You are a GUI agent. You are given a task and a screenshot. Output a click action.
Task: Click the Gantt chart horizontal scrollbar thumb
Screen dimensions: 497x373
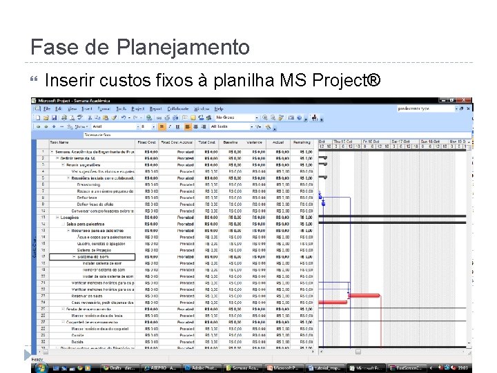tap(358, 352)
